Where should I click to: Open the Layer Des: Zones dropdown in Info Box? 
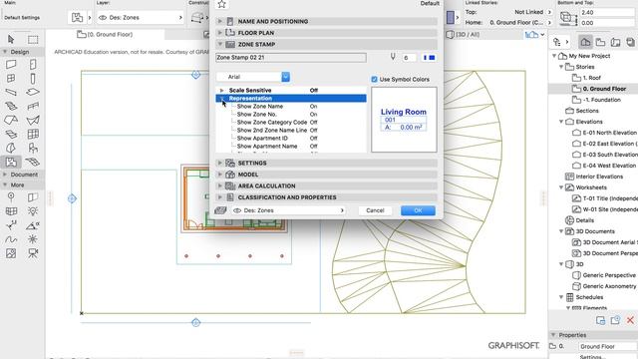pos(140,18)
